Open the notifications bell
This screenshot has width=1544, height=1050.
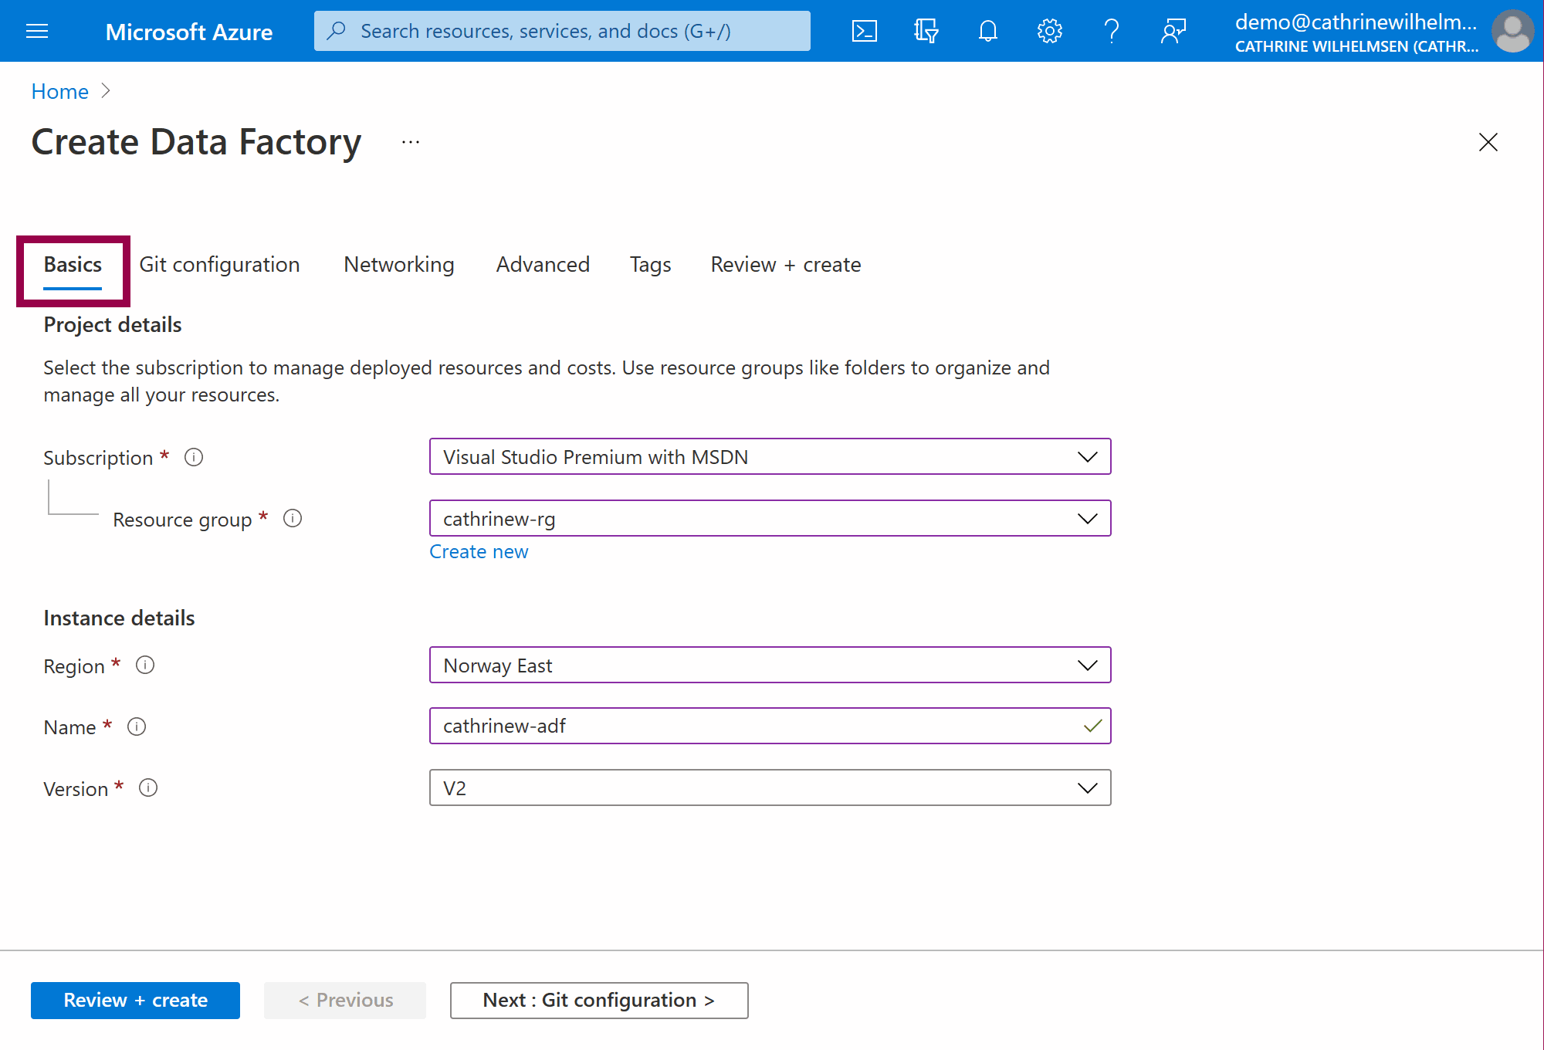click(x=987, y=31)
